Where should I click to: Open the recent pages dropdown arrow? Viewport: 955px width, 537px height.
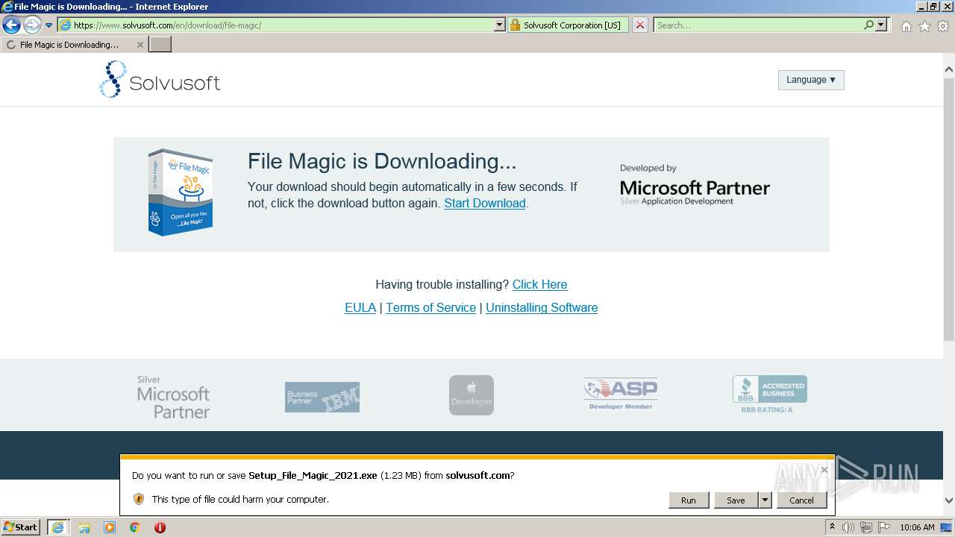[49, 25]
